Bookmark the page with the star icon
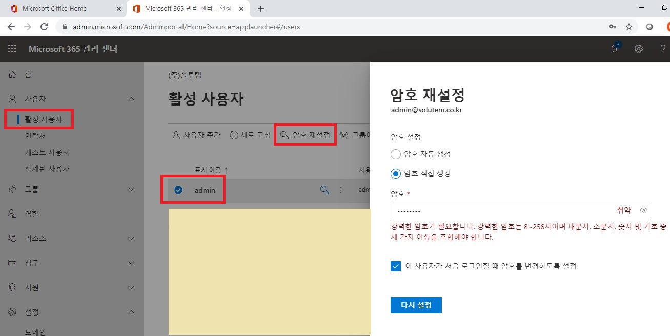Image resolution: width=670 pixels, height=336 pixels. [x=629, y=27]
